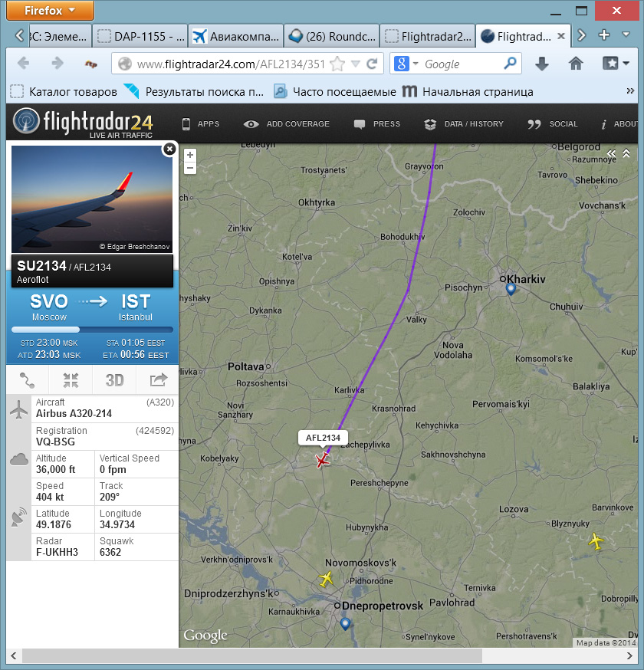This screenshot has height=670, width=644.
Task: Collapse side panel with double left chevron
Action: pos(612,153)
